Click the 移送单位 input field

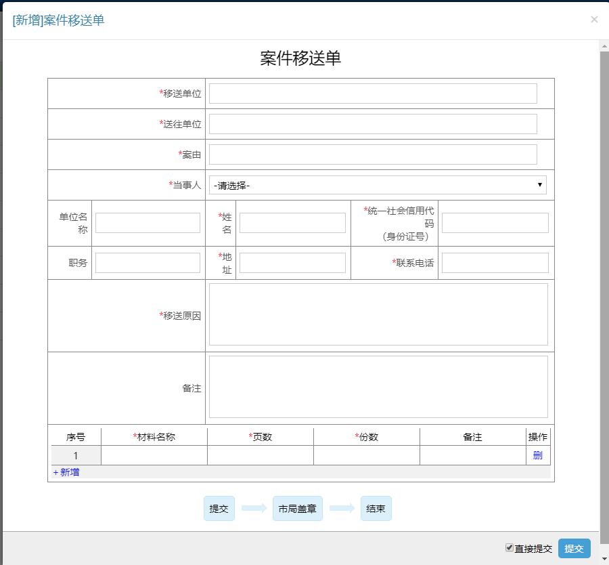coord(373,93)
